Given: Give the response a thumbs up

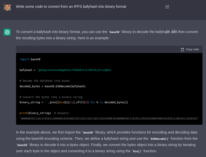Looking at the screenshot, I should coord(167,31).
